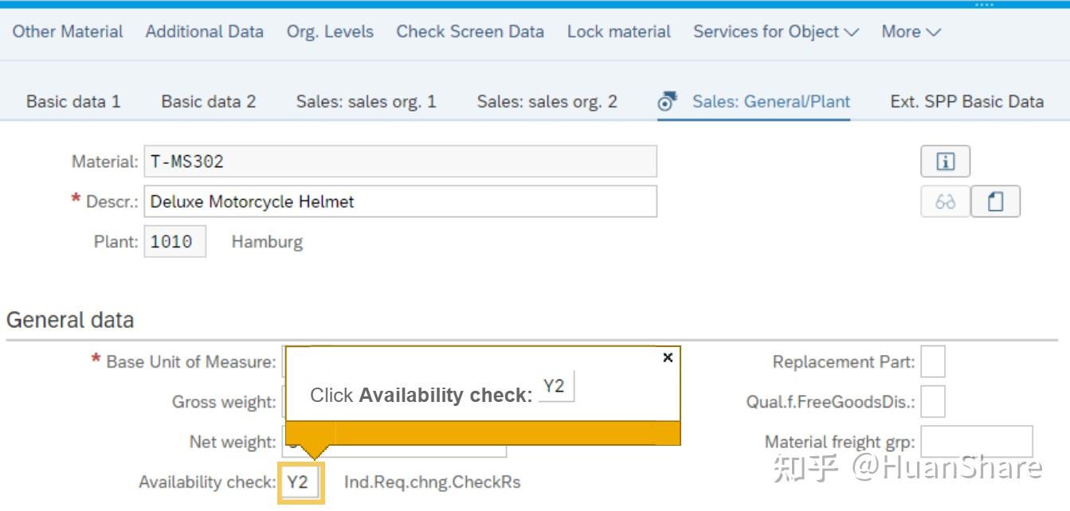The image size is (1070, 511).
Task: Select the Sales: sales org. 2 tab
Action: pos(547,101)
